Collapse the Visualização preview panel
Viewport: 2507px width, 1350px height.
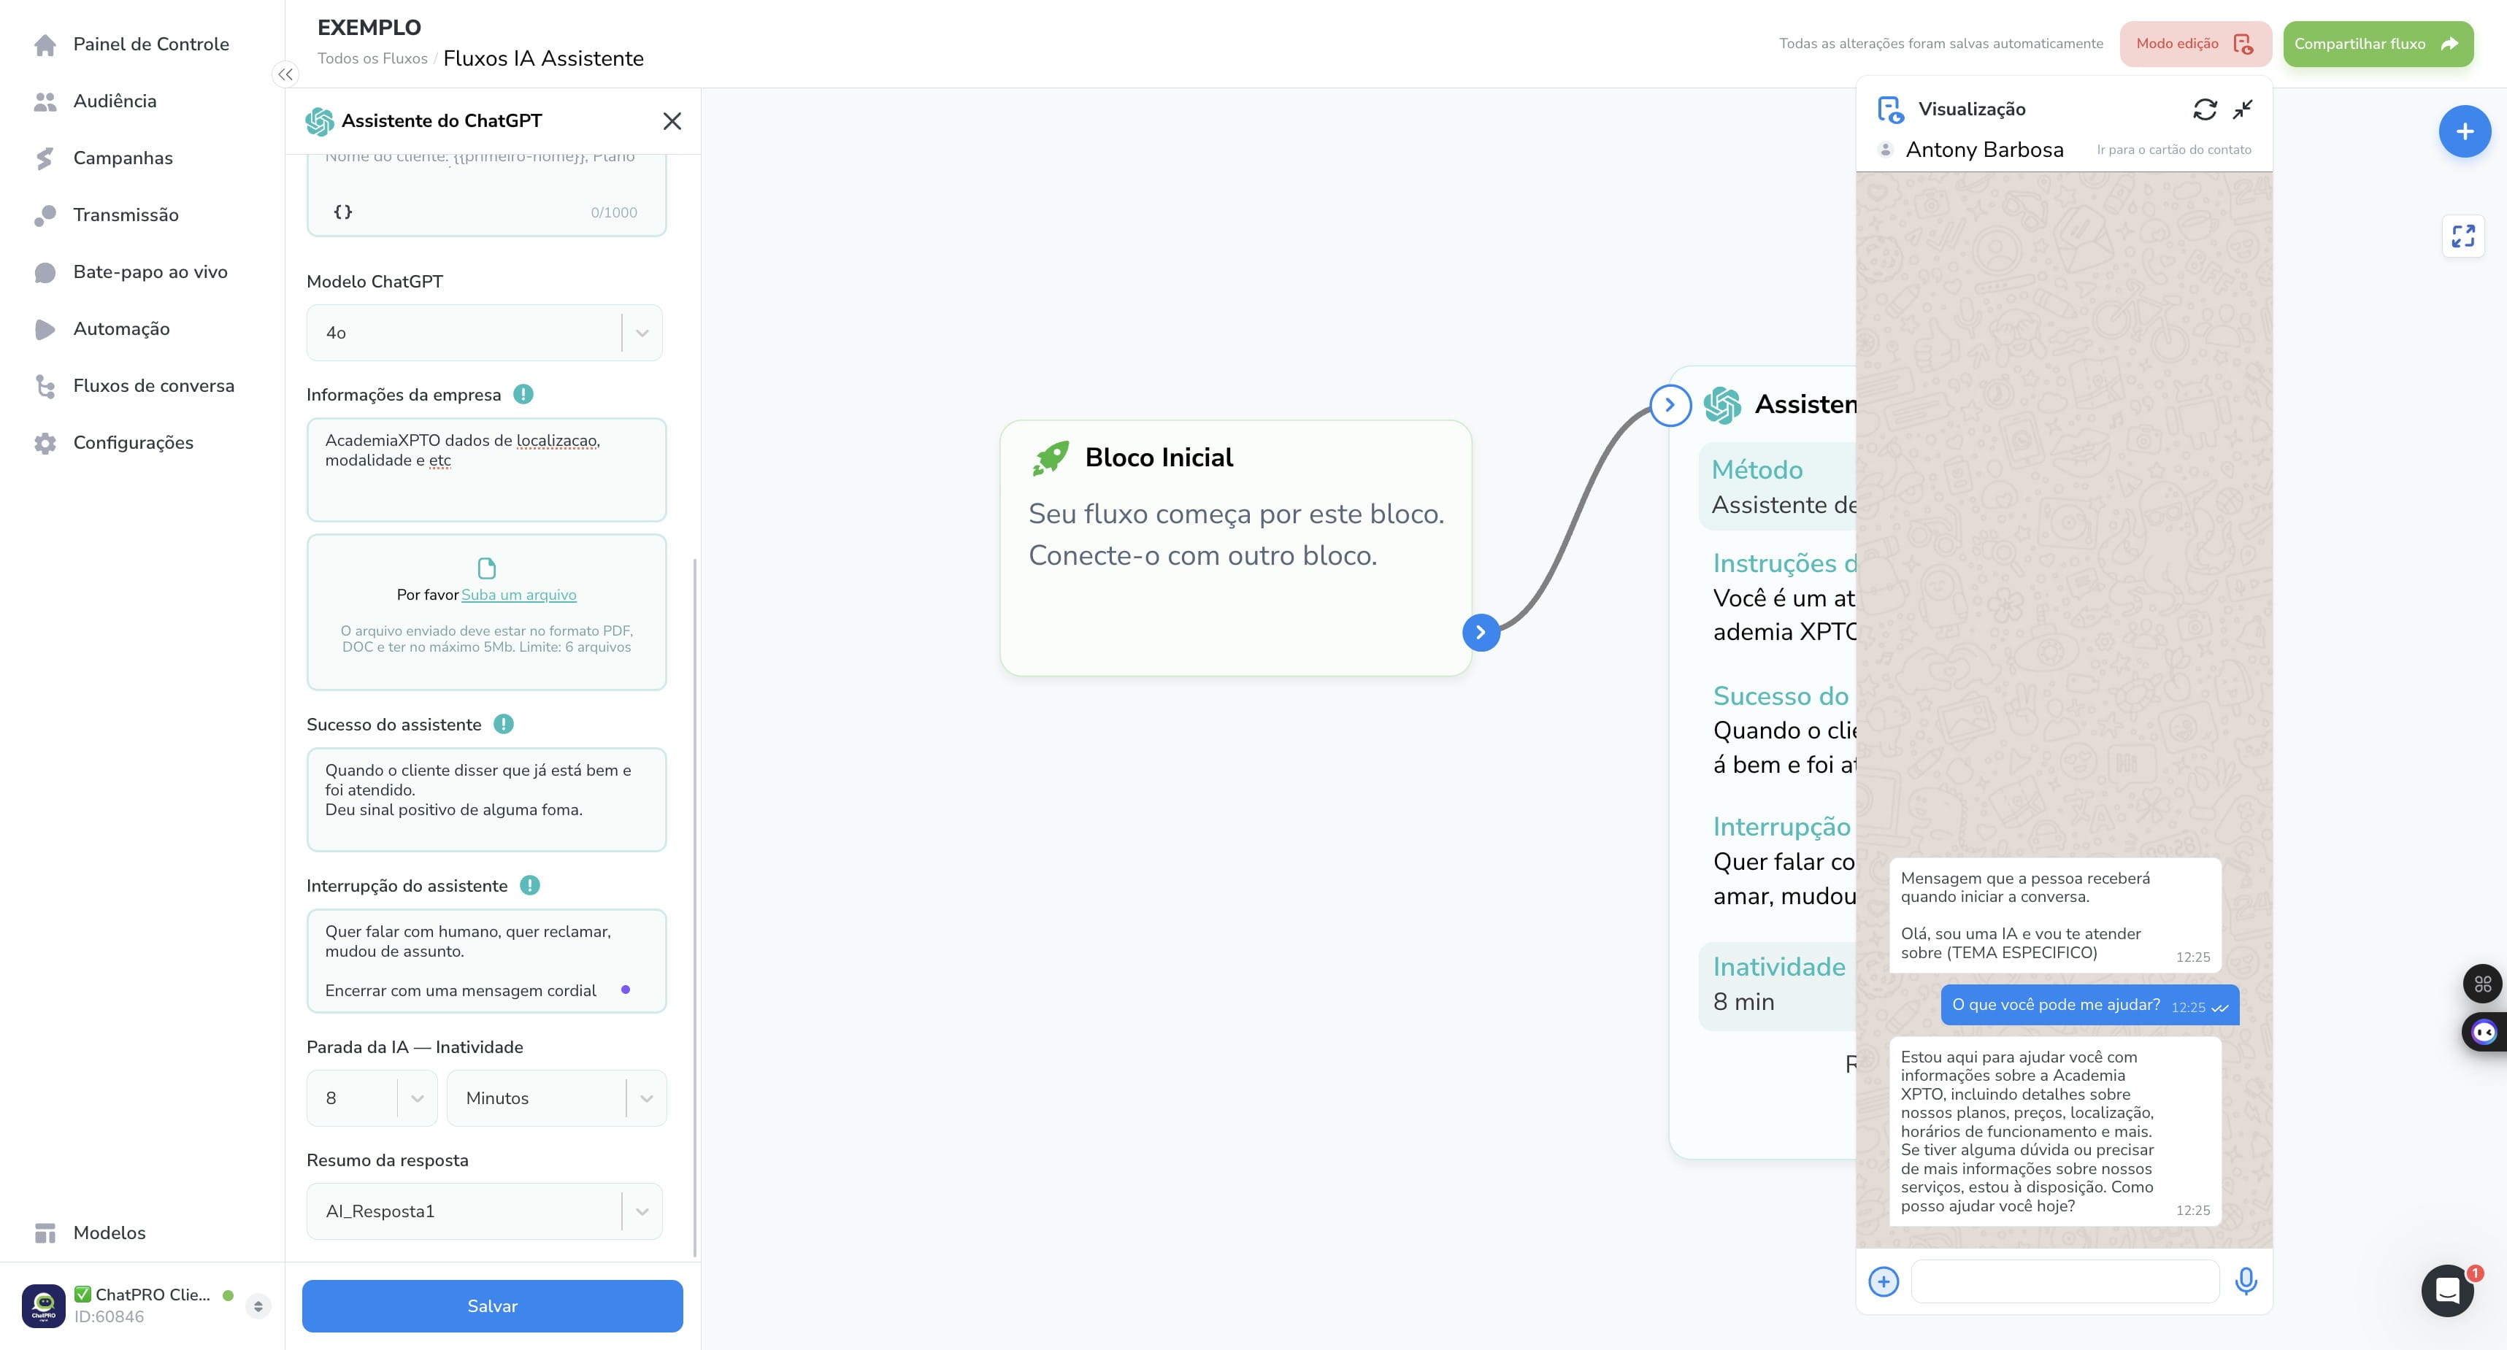coord(2243,109)
